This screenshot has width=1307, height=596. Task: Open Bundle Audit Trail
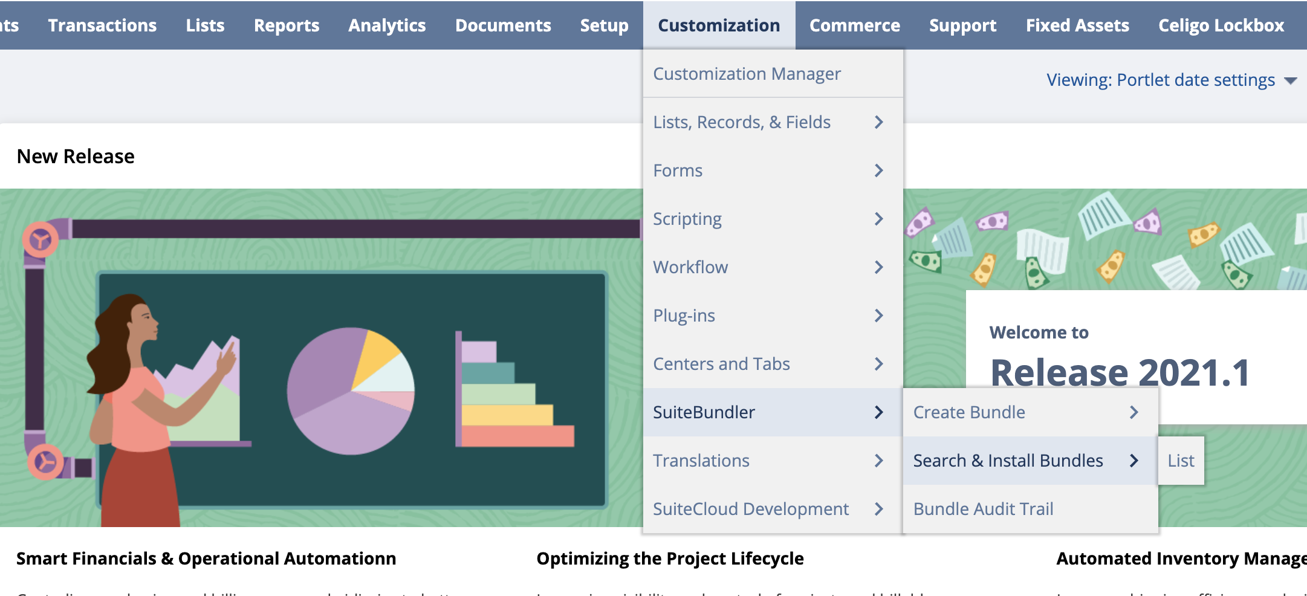[983, 509]
